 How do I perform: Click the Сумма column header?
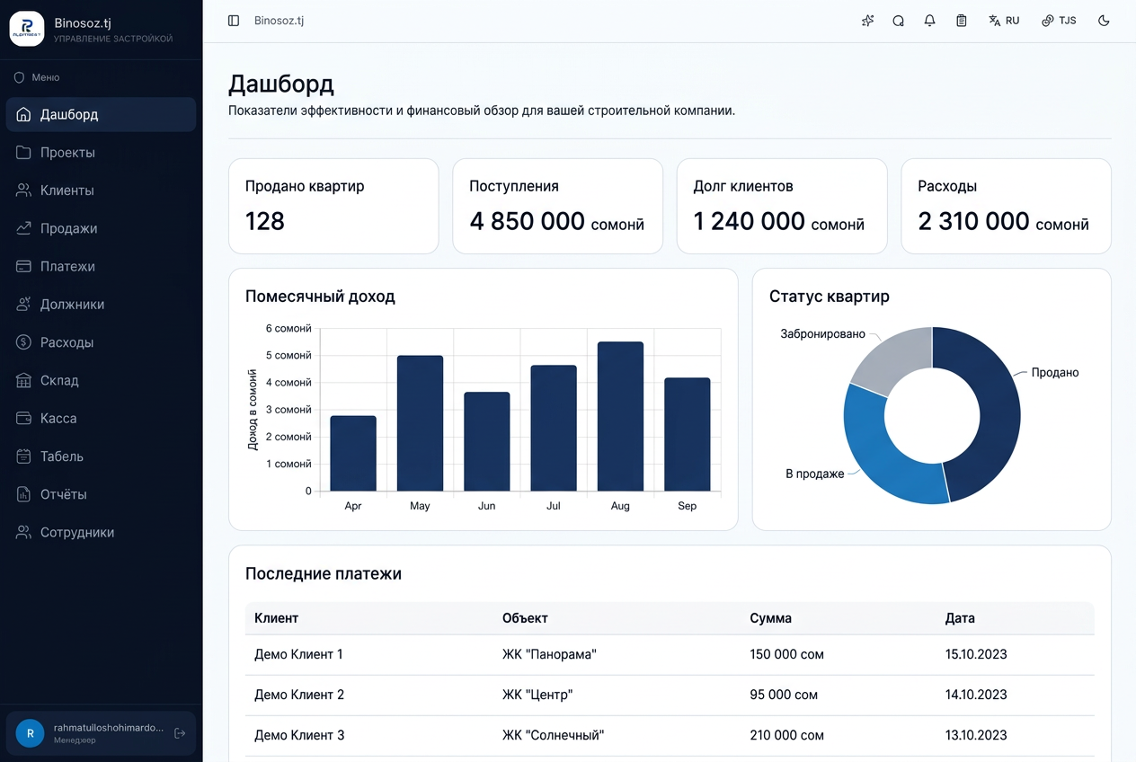click(x=771, y=618)
